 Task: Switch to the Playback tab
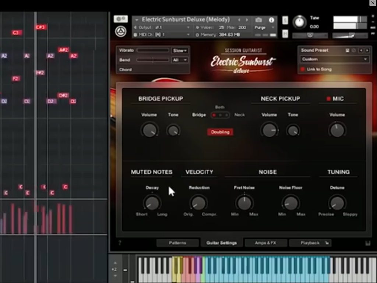click(x=310, y=243)
